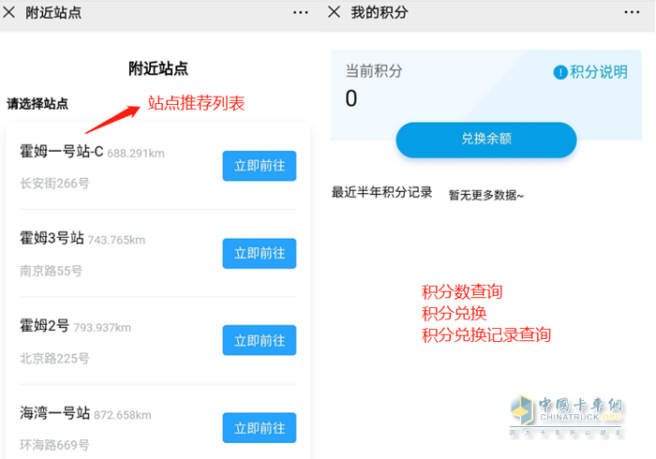Select the 霍姆3号站 station name

coord(52,239)
